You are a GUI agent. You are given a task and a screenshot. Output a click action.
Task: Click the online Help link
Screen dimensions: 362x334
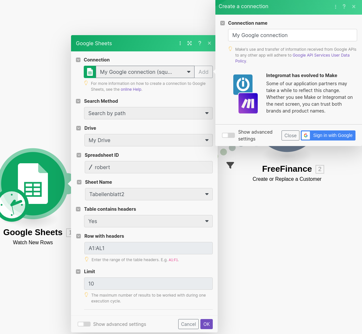pos(131,89)
